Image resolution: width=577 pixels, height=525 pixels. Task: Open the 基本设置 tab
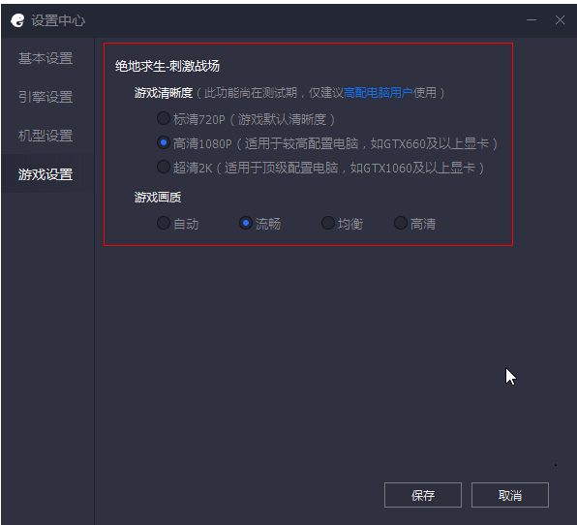[x=46, y=58]
